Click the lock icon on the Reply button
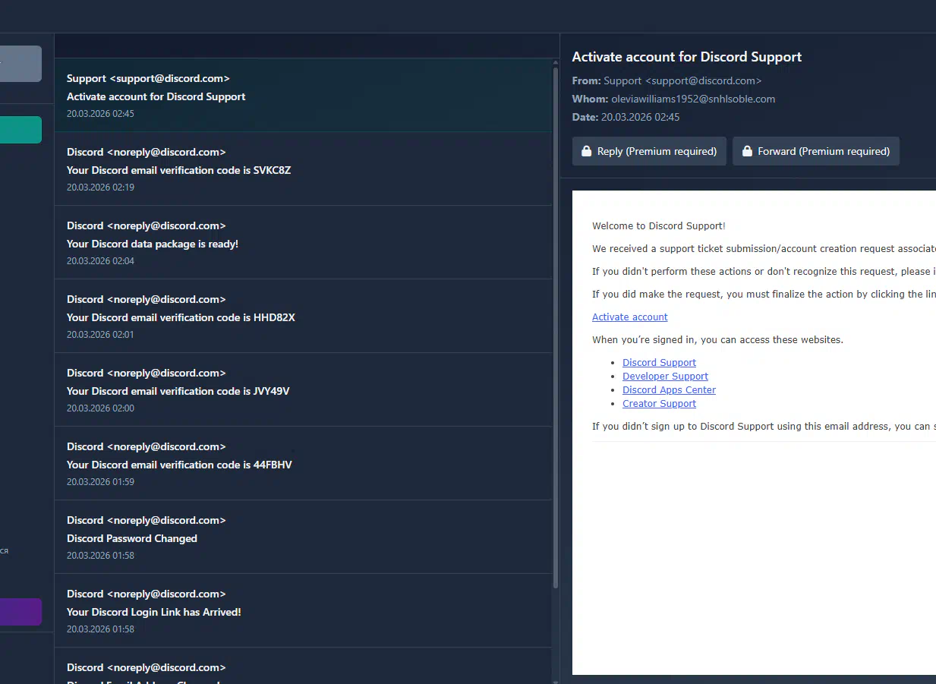 [586, 151]
